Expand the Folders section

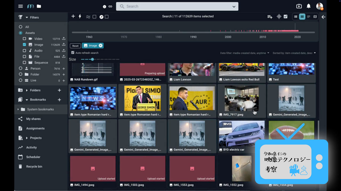tap(27, 90)
